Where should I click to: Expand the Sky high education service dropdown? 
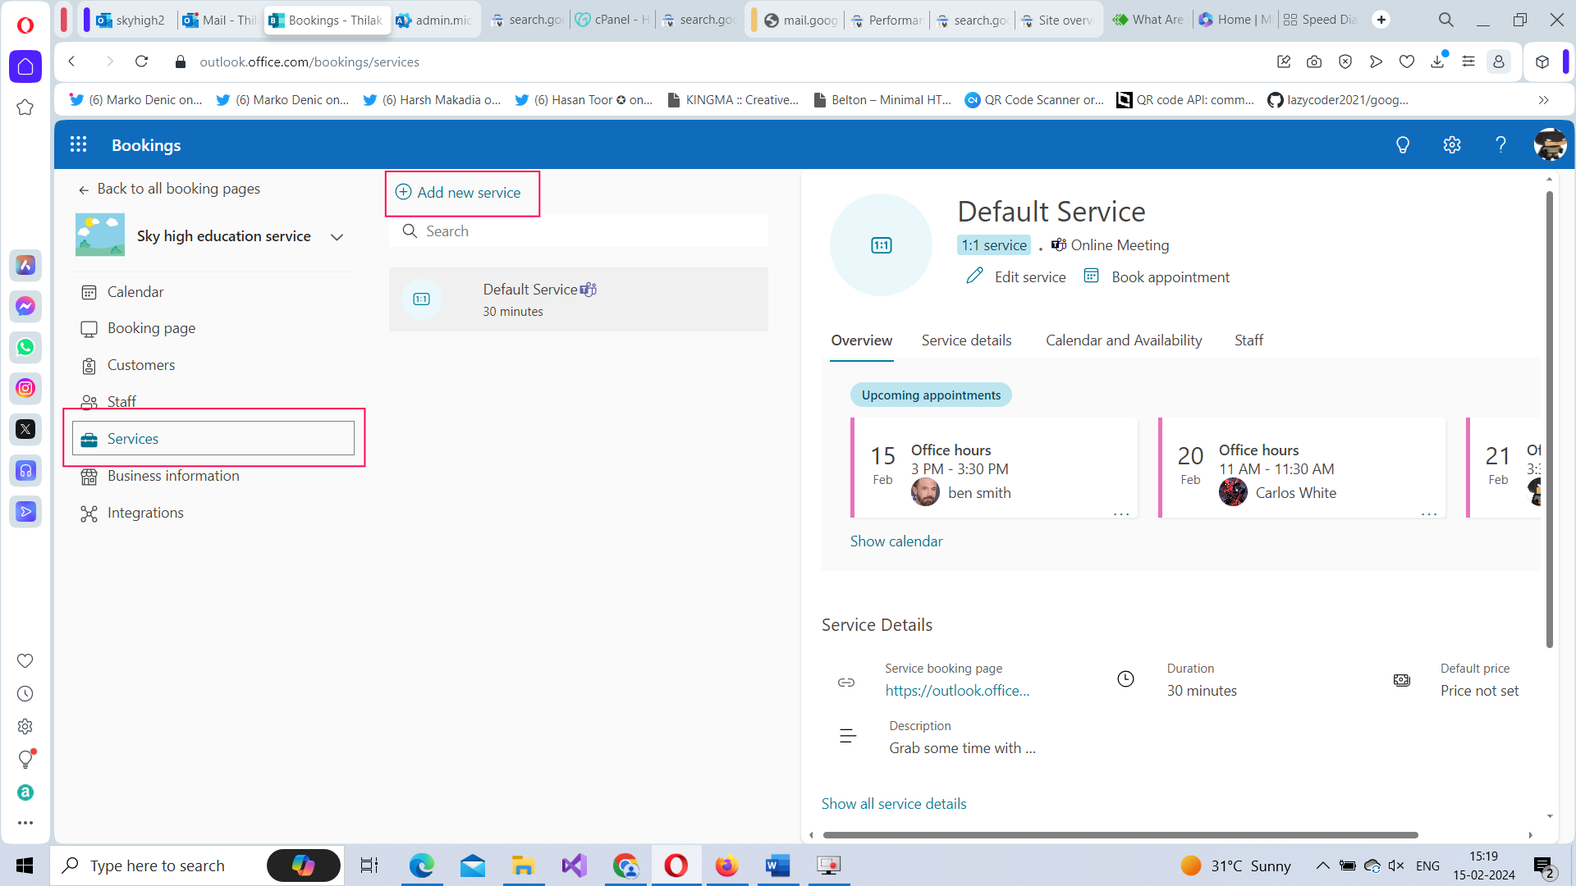click(337, 236)
